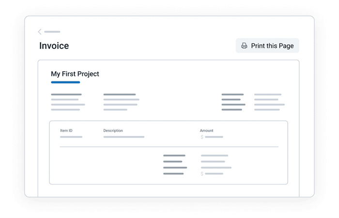Click the Item ID column header
This screenshot has width=339, height=218.
click(x=66, y=131)
